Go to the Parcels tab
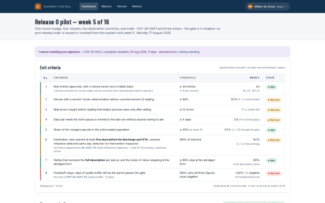 click(x=122, y=6)
